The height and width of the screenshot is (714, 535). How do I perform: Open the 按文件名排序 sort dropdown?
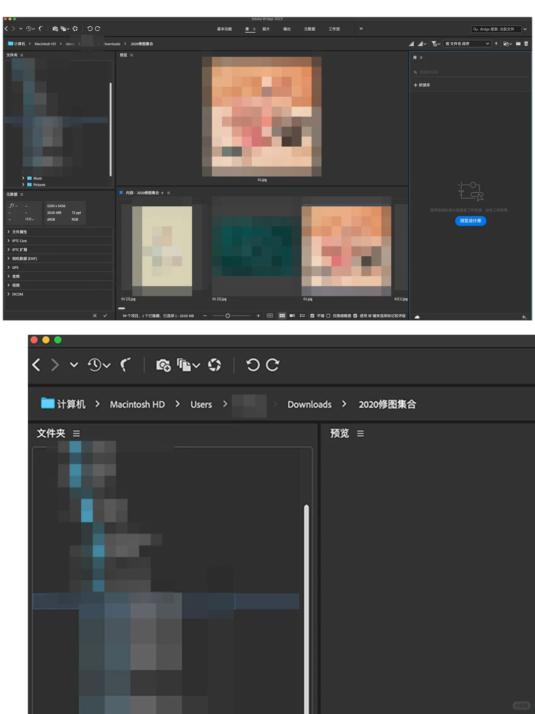(466, 44)
